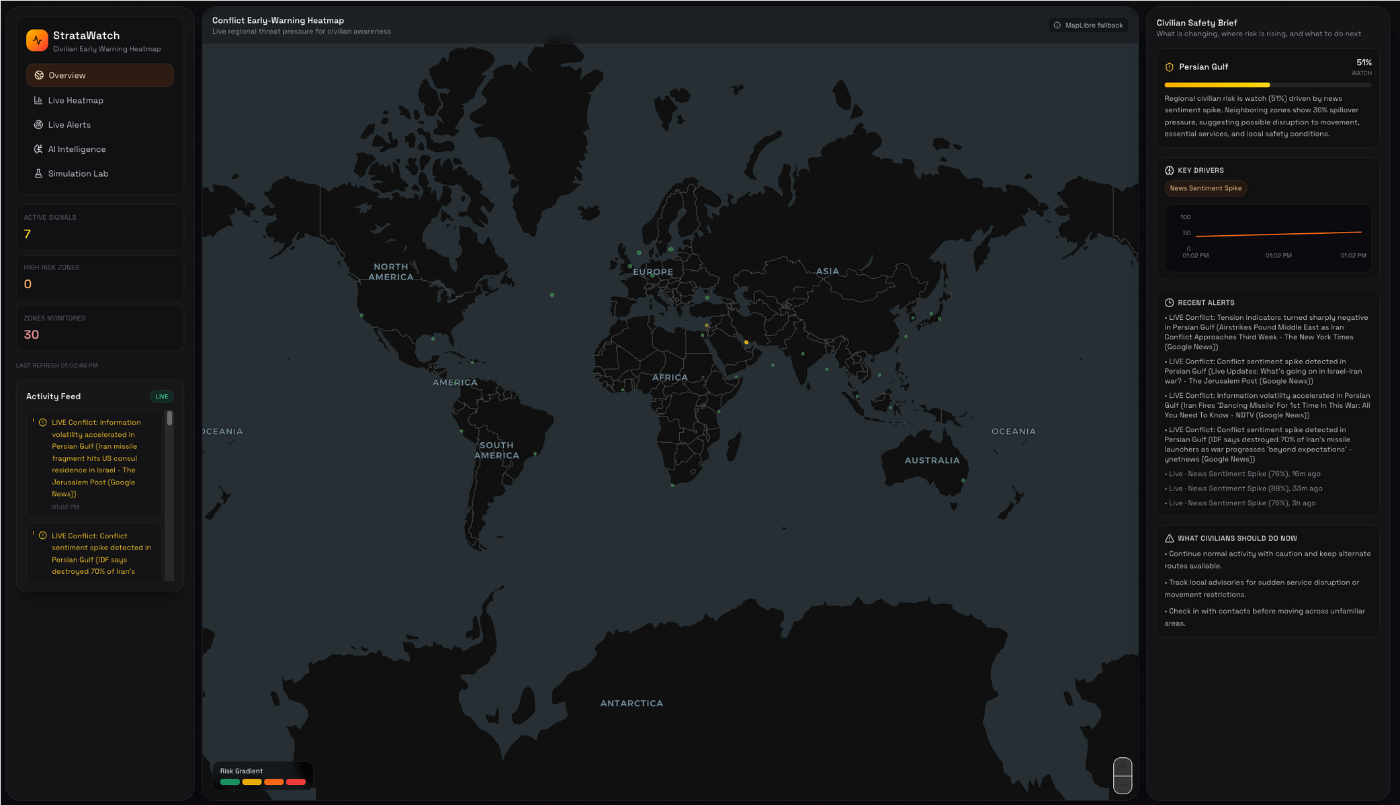
Task: Open the AI Intelligence brain icon
Action: tap(38, 149)
